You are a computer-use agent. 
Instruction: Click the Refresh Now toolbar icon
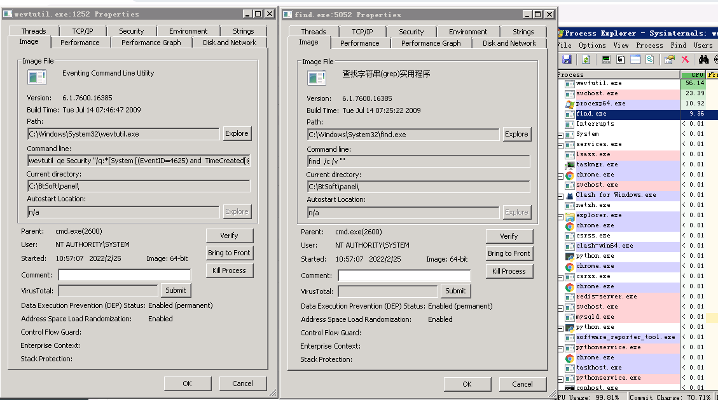[x=586, y=60]
